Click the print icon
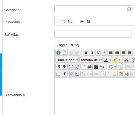The width and height of the screenshot is (135, 115). pyautogui.click(x=90, y=67)
